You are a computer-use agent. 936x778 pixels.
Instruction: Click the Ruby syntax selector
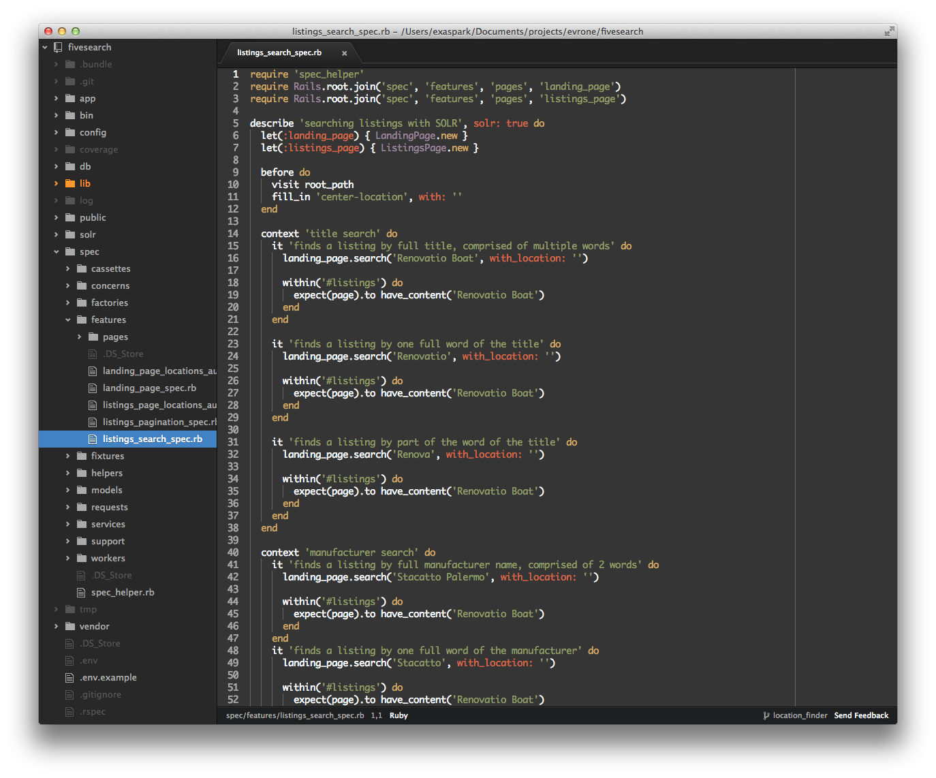click(x=399, y=715)
